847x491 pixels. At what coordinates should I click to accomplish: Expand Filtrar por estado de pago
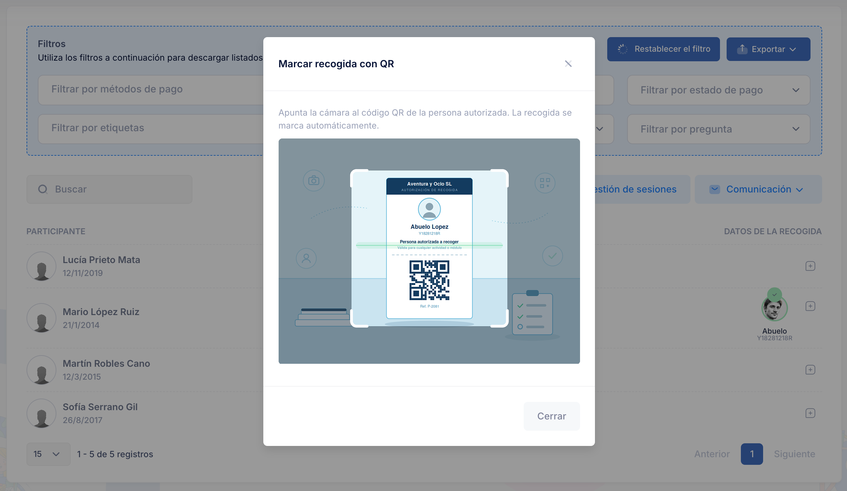coord(719,90)
